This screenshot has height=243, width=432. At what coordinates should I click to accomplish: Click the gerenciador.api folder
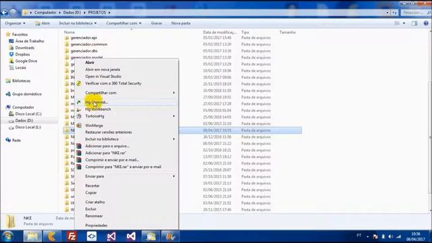click(84, 38)
